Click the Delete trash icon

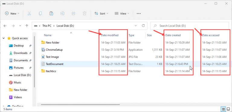(x=85, y=14)
